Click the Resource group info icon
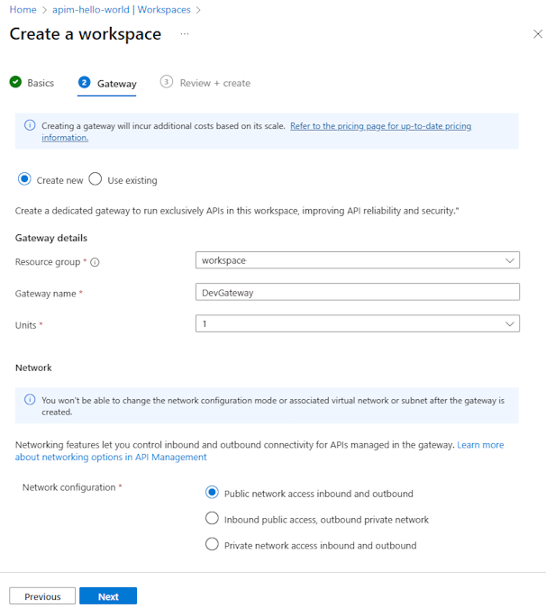The width and height of the screenshot is (546, 608). [96, 262]
